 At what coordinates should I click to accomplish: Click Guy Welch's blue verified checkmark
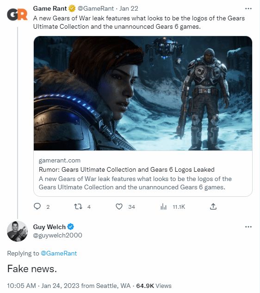(71, 227)
